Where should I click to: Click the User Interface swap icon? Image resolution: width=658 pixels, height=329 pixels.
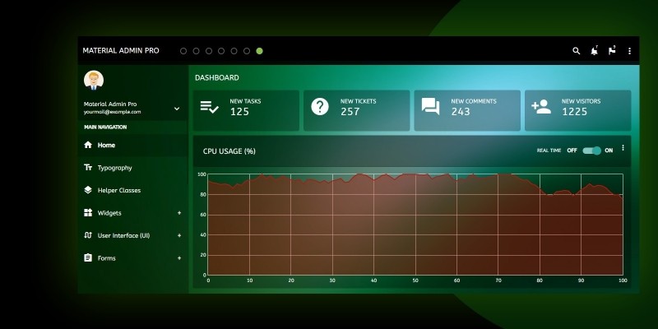click(88, 235)
